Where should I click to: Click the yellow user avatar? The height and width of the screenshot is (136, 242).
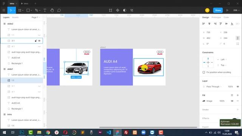[207, 10]
